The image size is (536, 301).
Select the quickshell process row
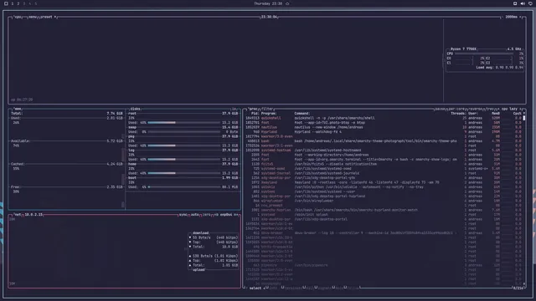[x=384, y=118]
